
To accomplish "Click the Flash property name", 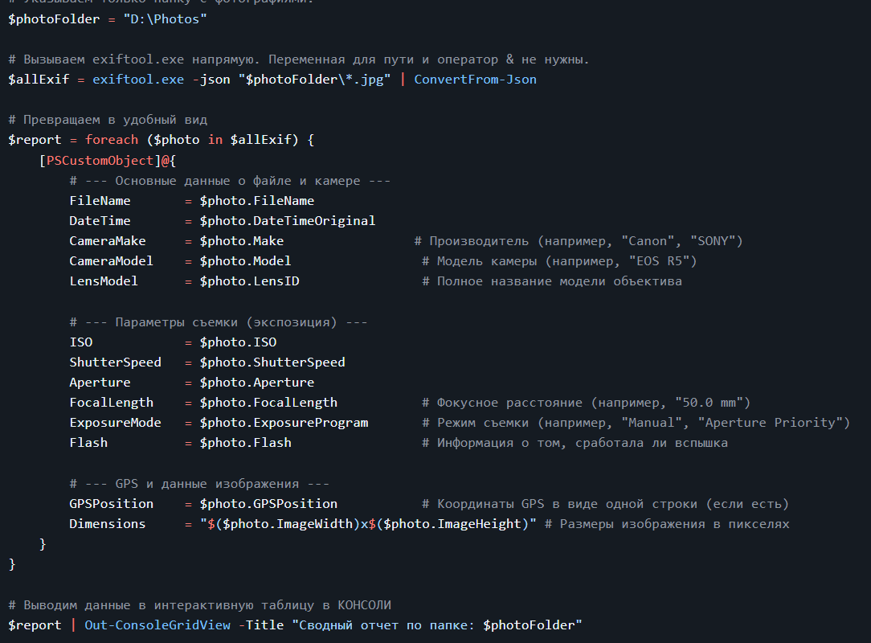I will click(88, 443).
